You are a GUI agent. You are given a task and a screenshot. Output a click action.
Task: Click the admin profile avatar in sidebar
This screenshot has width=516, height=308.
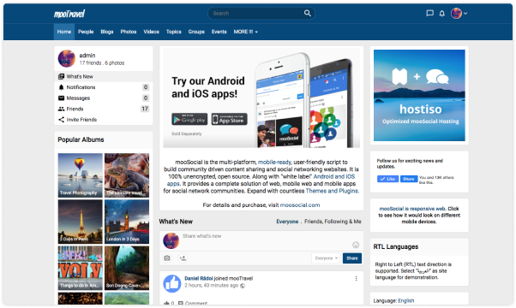[67, 58]
